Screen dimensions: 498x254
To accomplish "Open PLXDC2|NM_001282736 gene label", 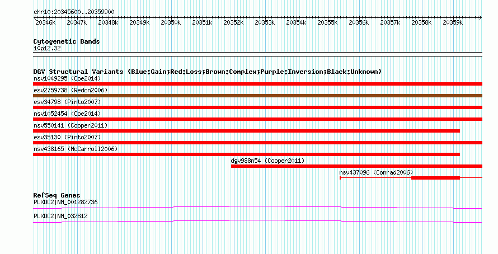I will 65,202.
